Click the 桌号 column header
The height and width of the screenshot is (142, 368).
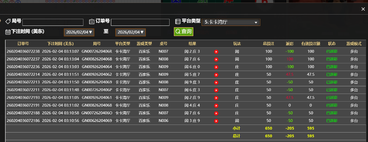coord(163,44)
